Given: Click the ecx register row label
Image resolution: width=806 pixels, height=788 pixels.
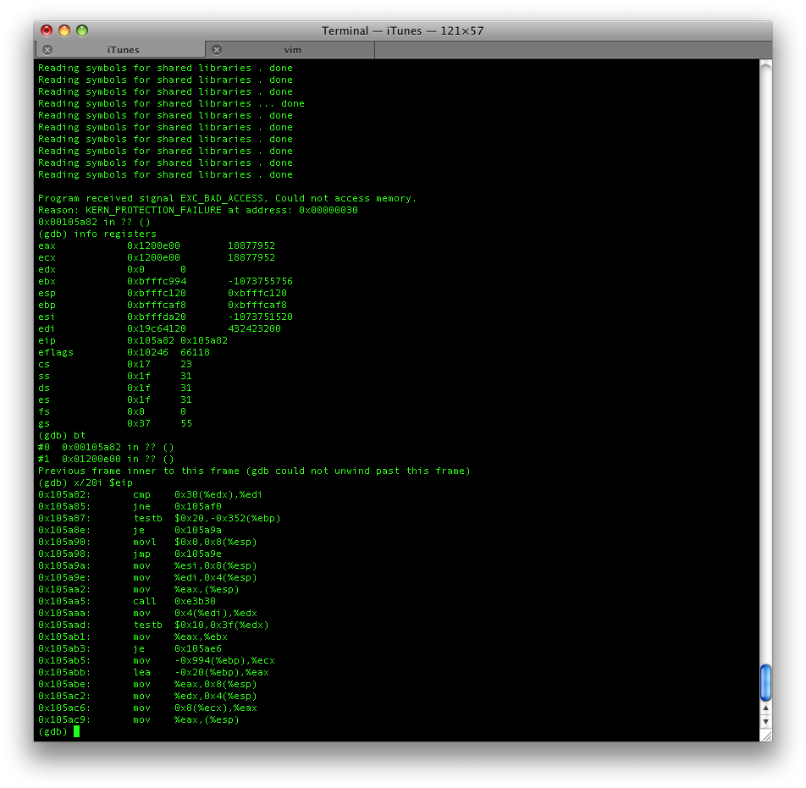Looking at the screenshot, I should point(47,257).
